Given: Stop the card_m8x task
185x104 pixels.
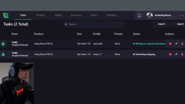Looking at the screenshot, I should pos(170,44).
